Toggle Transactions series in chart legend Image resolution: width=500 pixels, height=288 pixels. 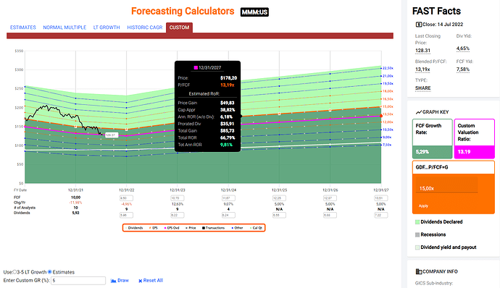coord(213,228)
